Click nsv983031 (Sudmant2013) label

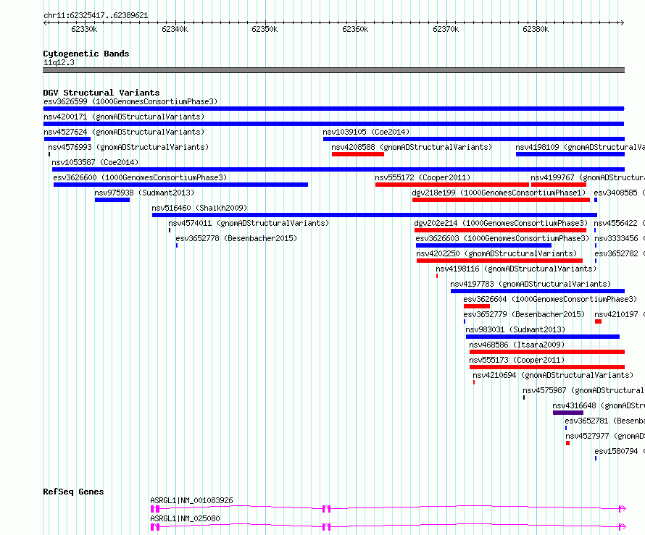(x=515, y=329)
